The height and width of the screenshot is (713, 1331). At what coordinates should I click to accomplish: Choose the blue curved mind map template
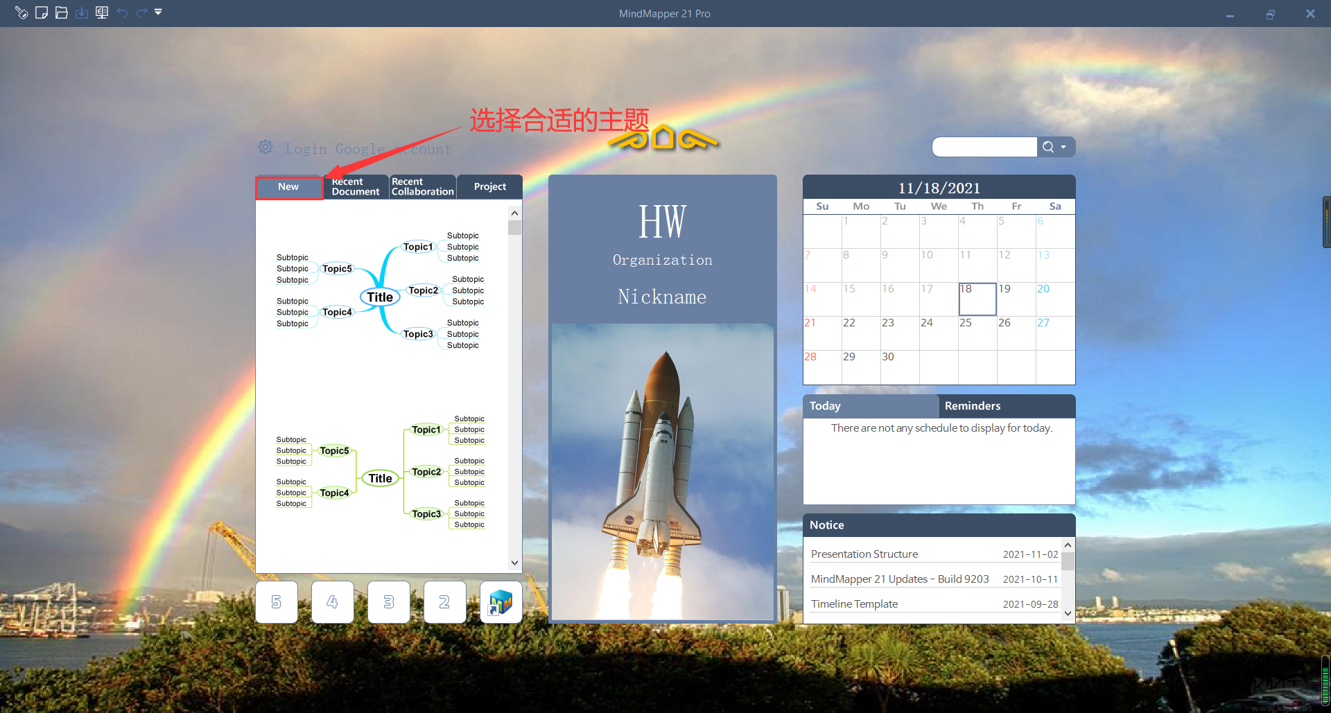point(380,290)
